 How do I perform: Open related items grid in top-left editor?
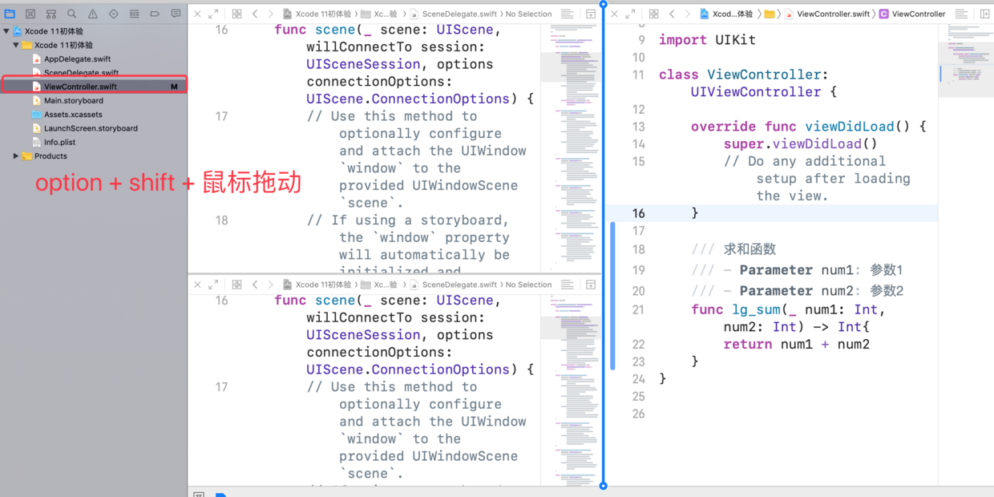point(236,14)
